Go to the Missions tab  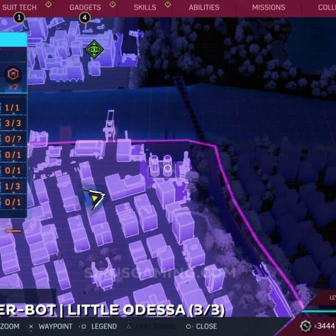coord(268,7)
